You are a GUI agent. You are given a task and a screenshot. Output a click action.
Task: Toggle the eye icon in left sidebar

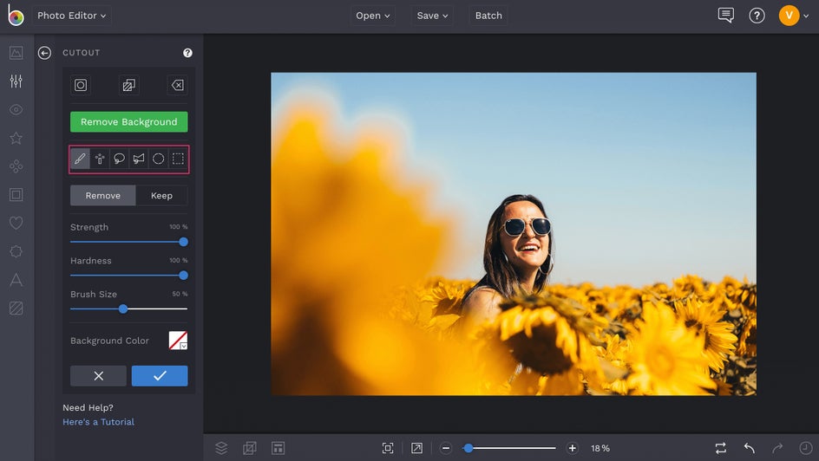pos(16,110)
